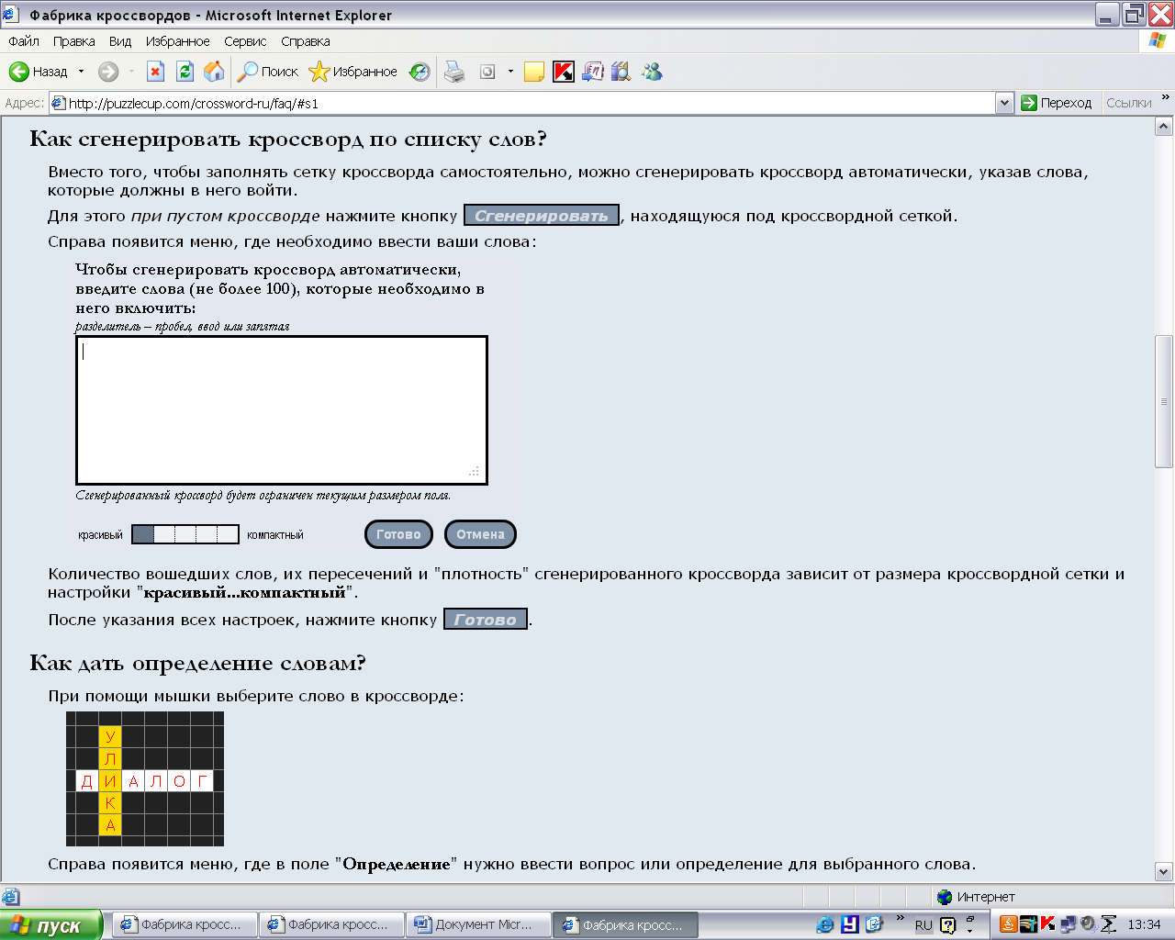Click the Сгенерировать button

coord(542,216)
